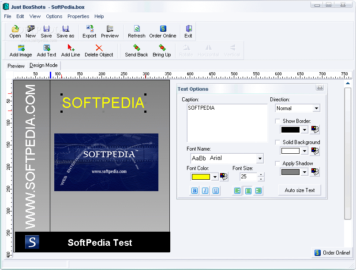Bring Up the selected object
356x270 pixels.
(x=162, y=51)
